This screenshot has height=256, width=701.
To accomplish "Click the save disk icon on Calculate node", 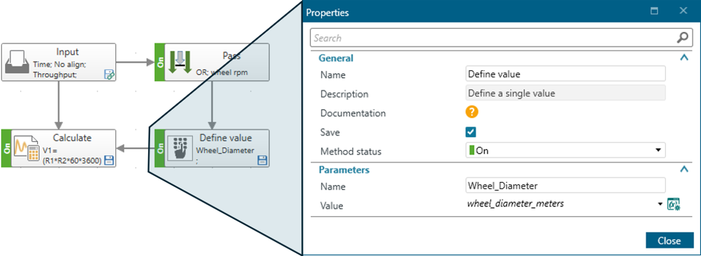I will point(109,161).
